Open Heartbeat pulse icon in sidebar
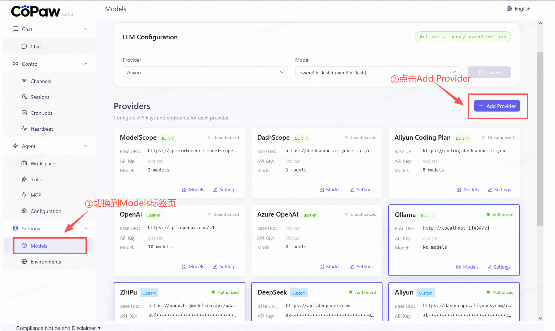This screenshot has height=331, width=555. [x=24, y=129]
